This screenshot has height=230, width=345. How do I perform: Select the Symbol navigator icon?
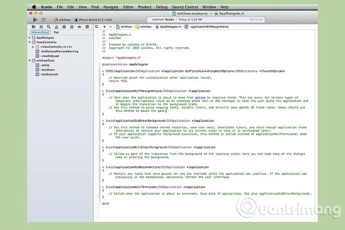[41, 27]
